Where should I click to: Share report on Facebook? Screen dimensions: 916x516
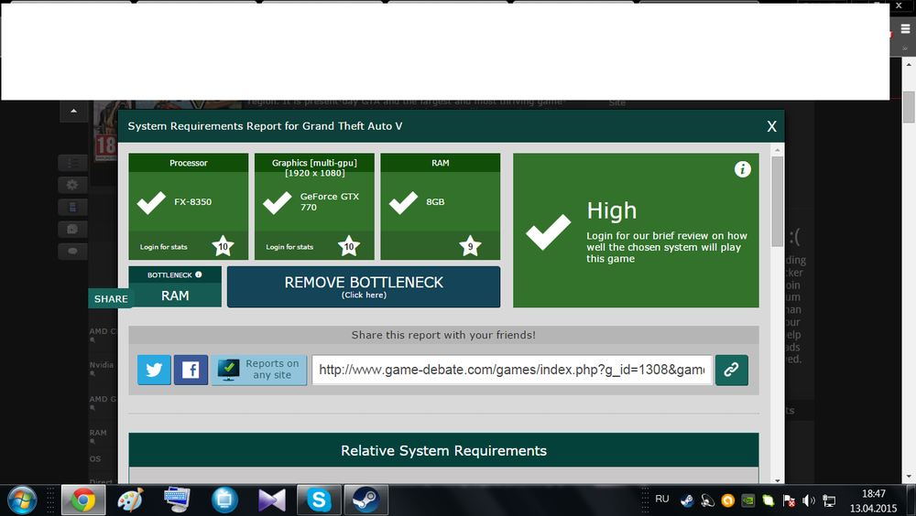[x=191, y=370]
